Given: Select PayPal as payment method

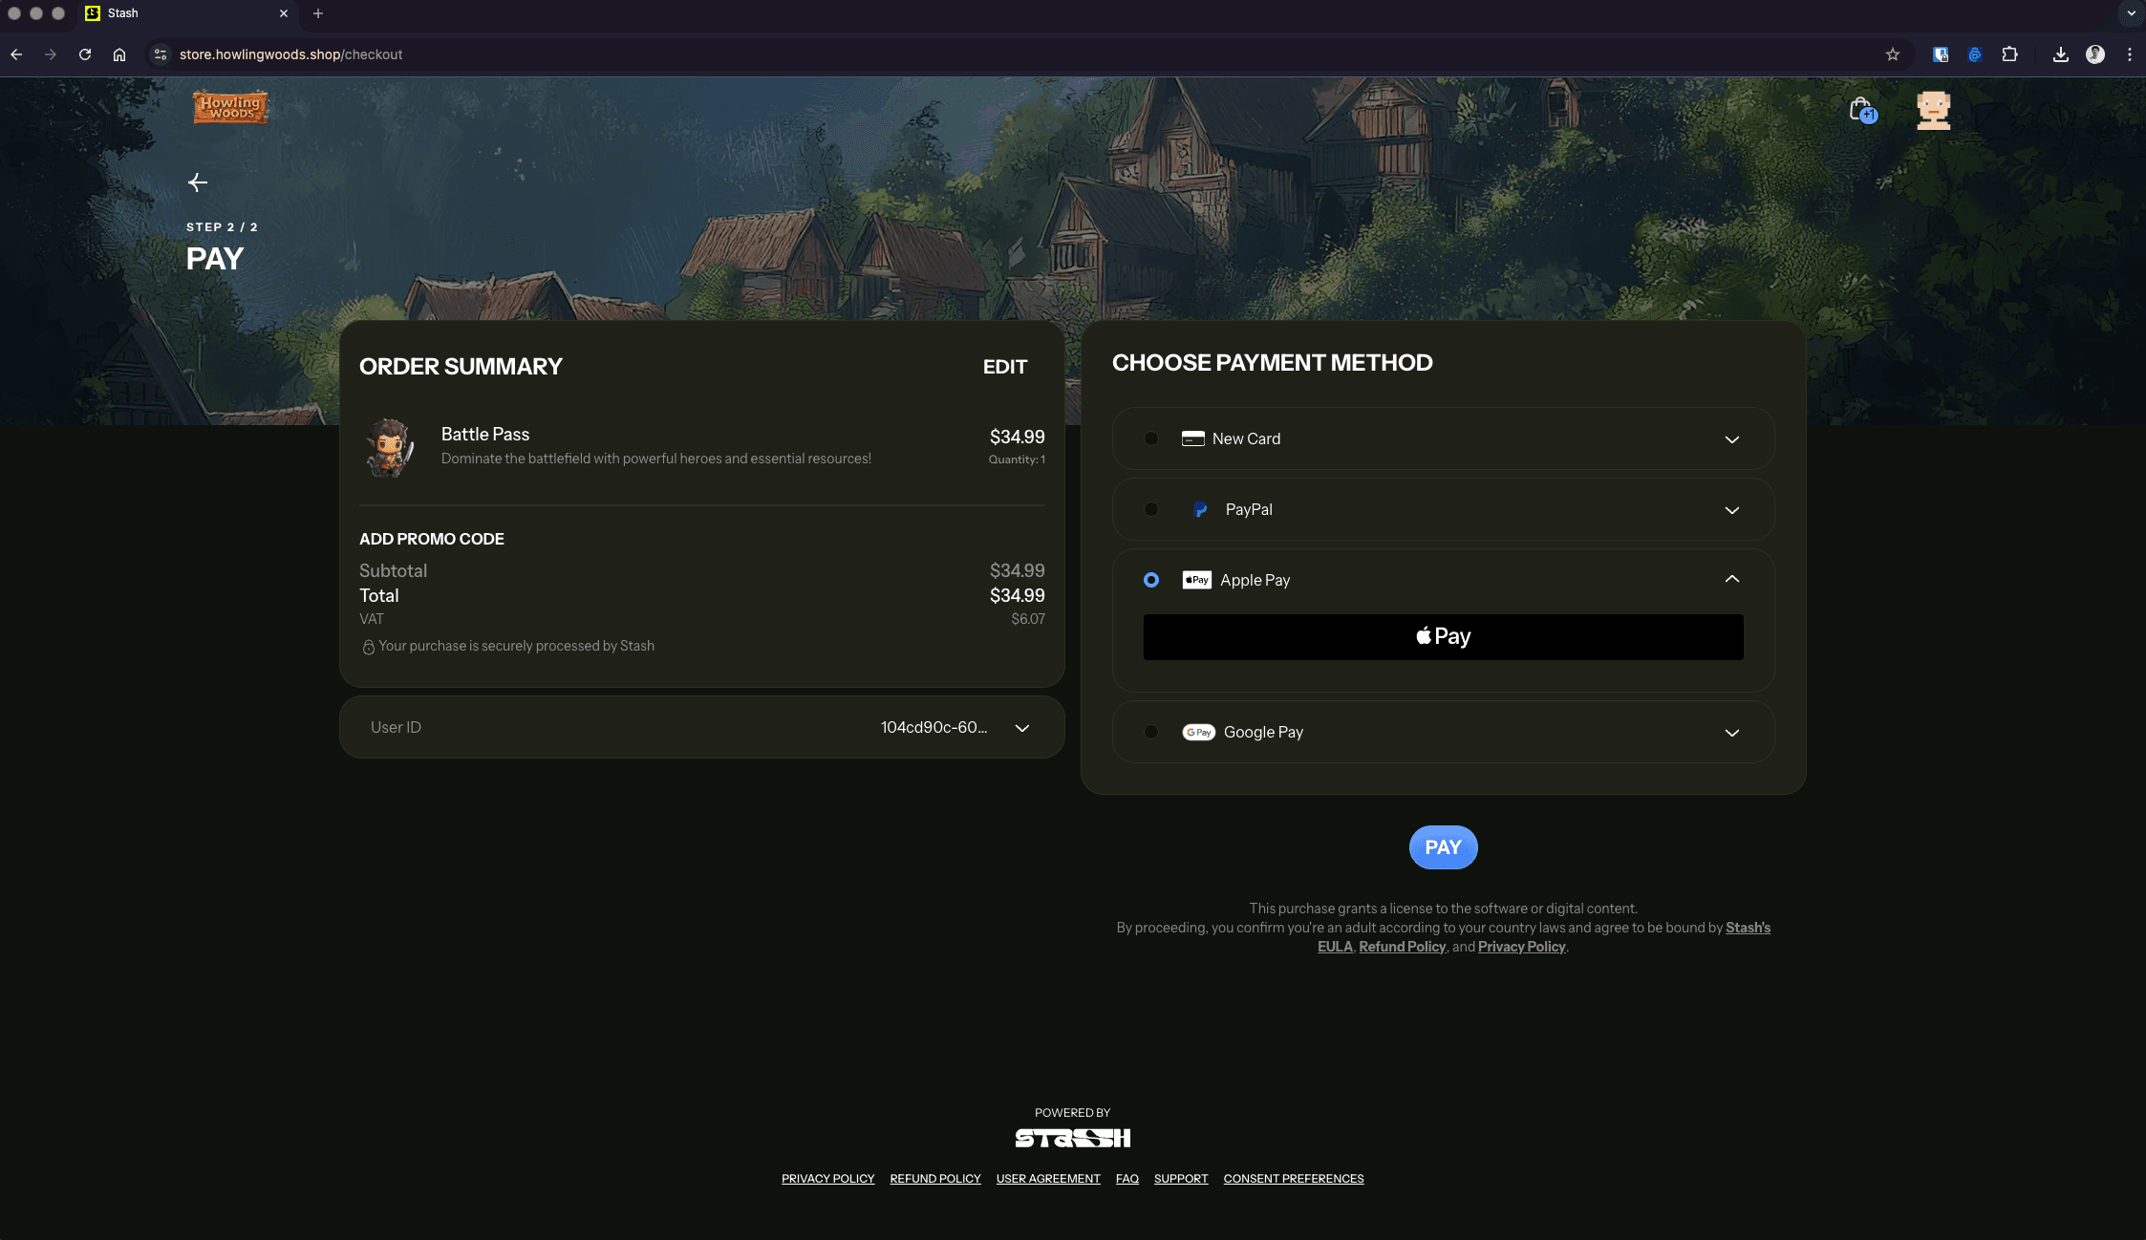Looking at the screenshot, I should point(1151,509).
